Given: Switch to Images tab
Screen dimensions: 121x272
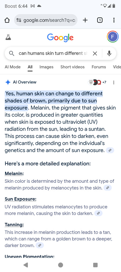Looking at the screenshot, I should (x=47, y=67).
